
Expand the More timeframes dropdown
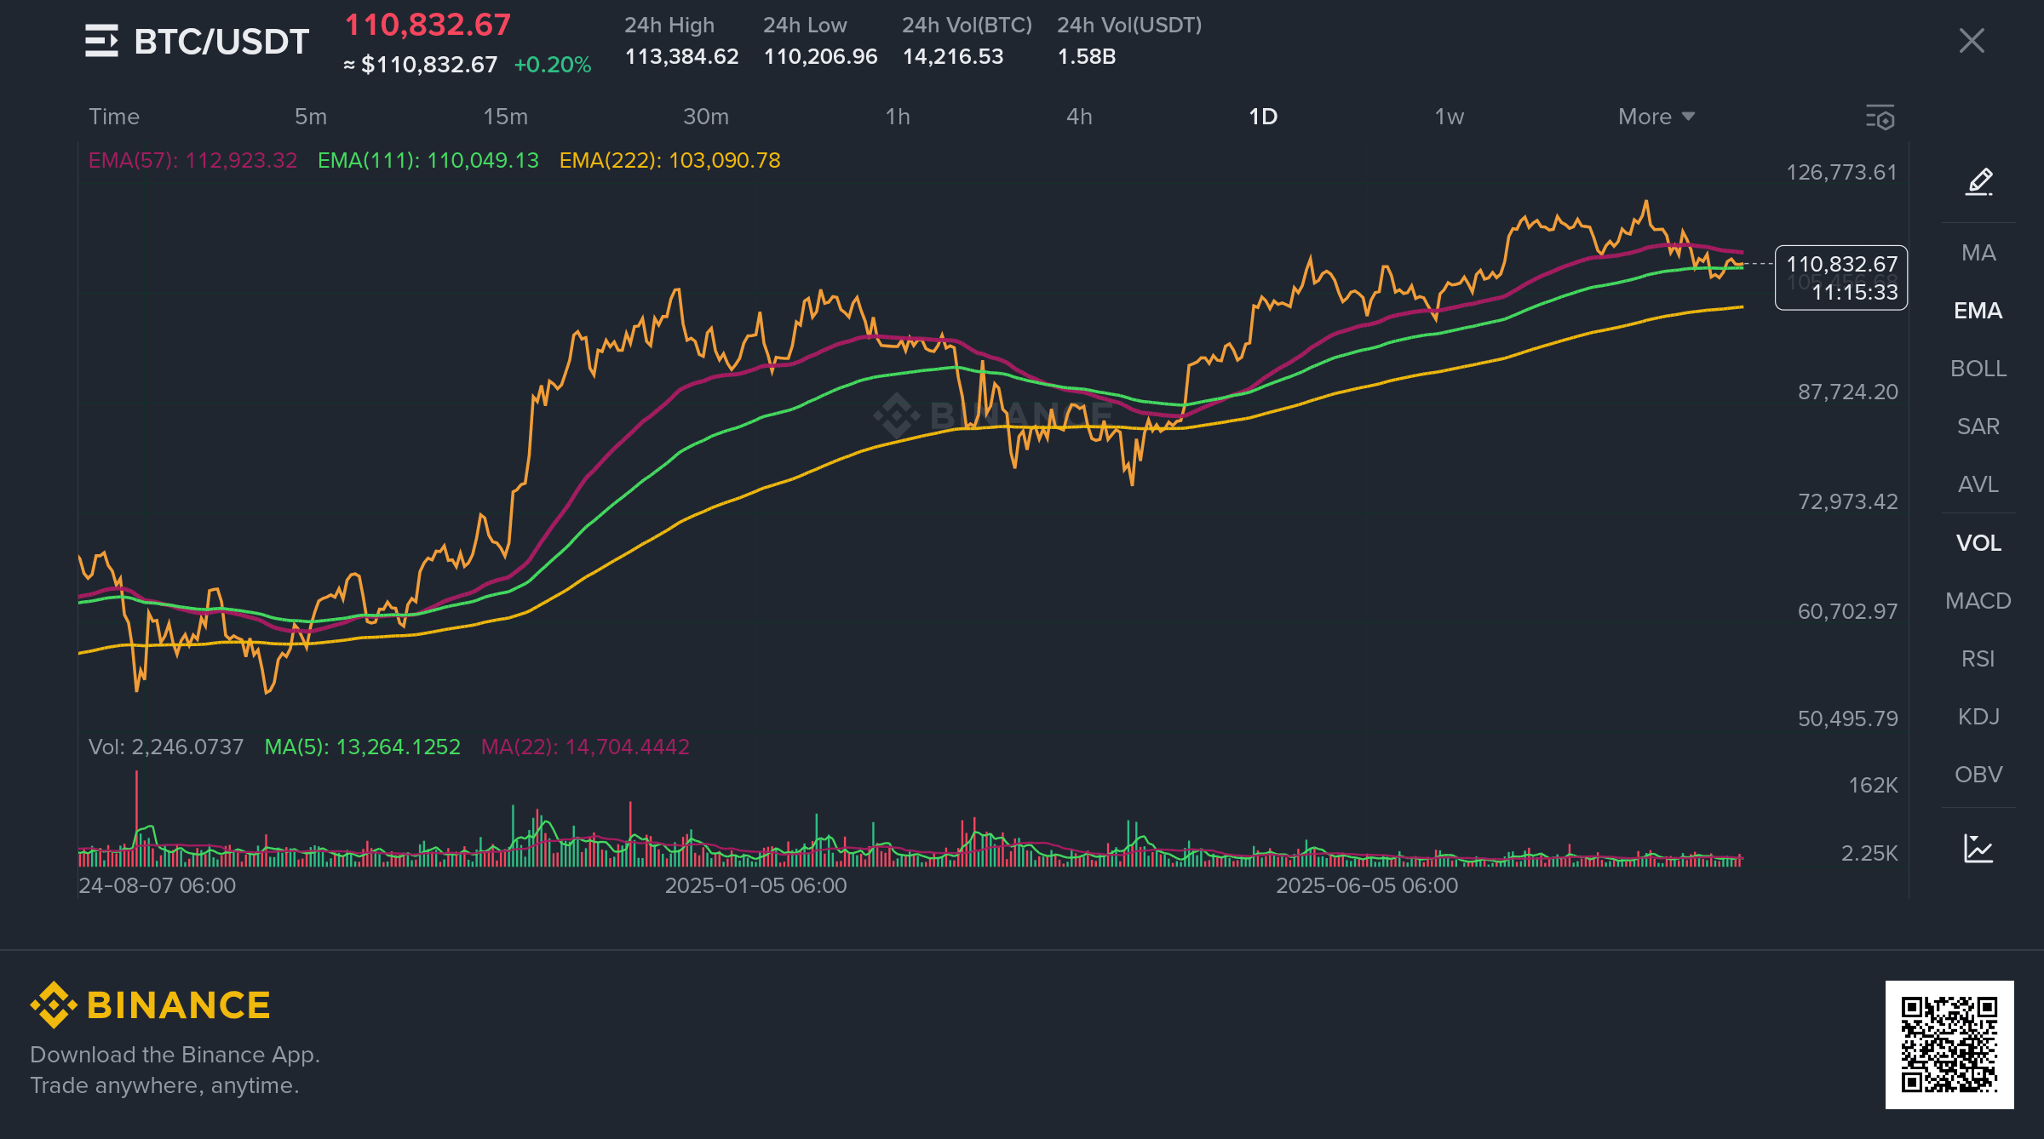point(1656,117)
